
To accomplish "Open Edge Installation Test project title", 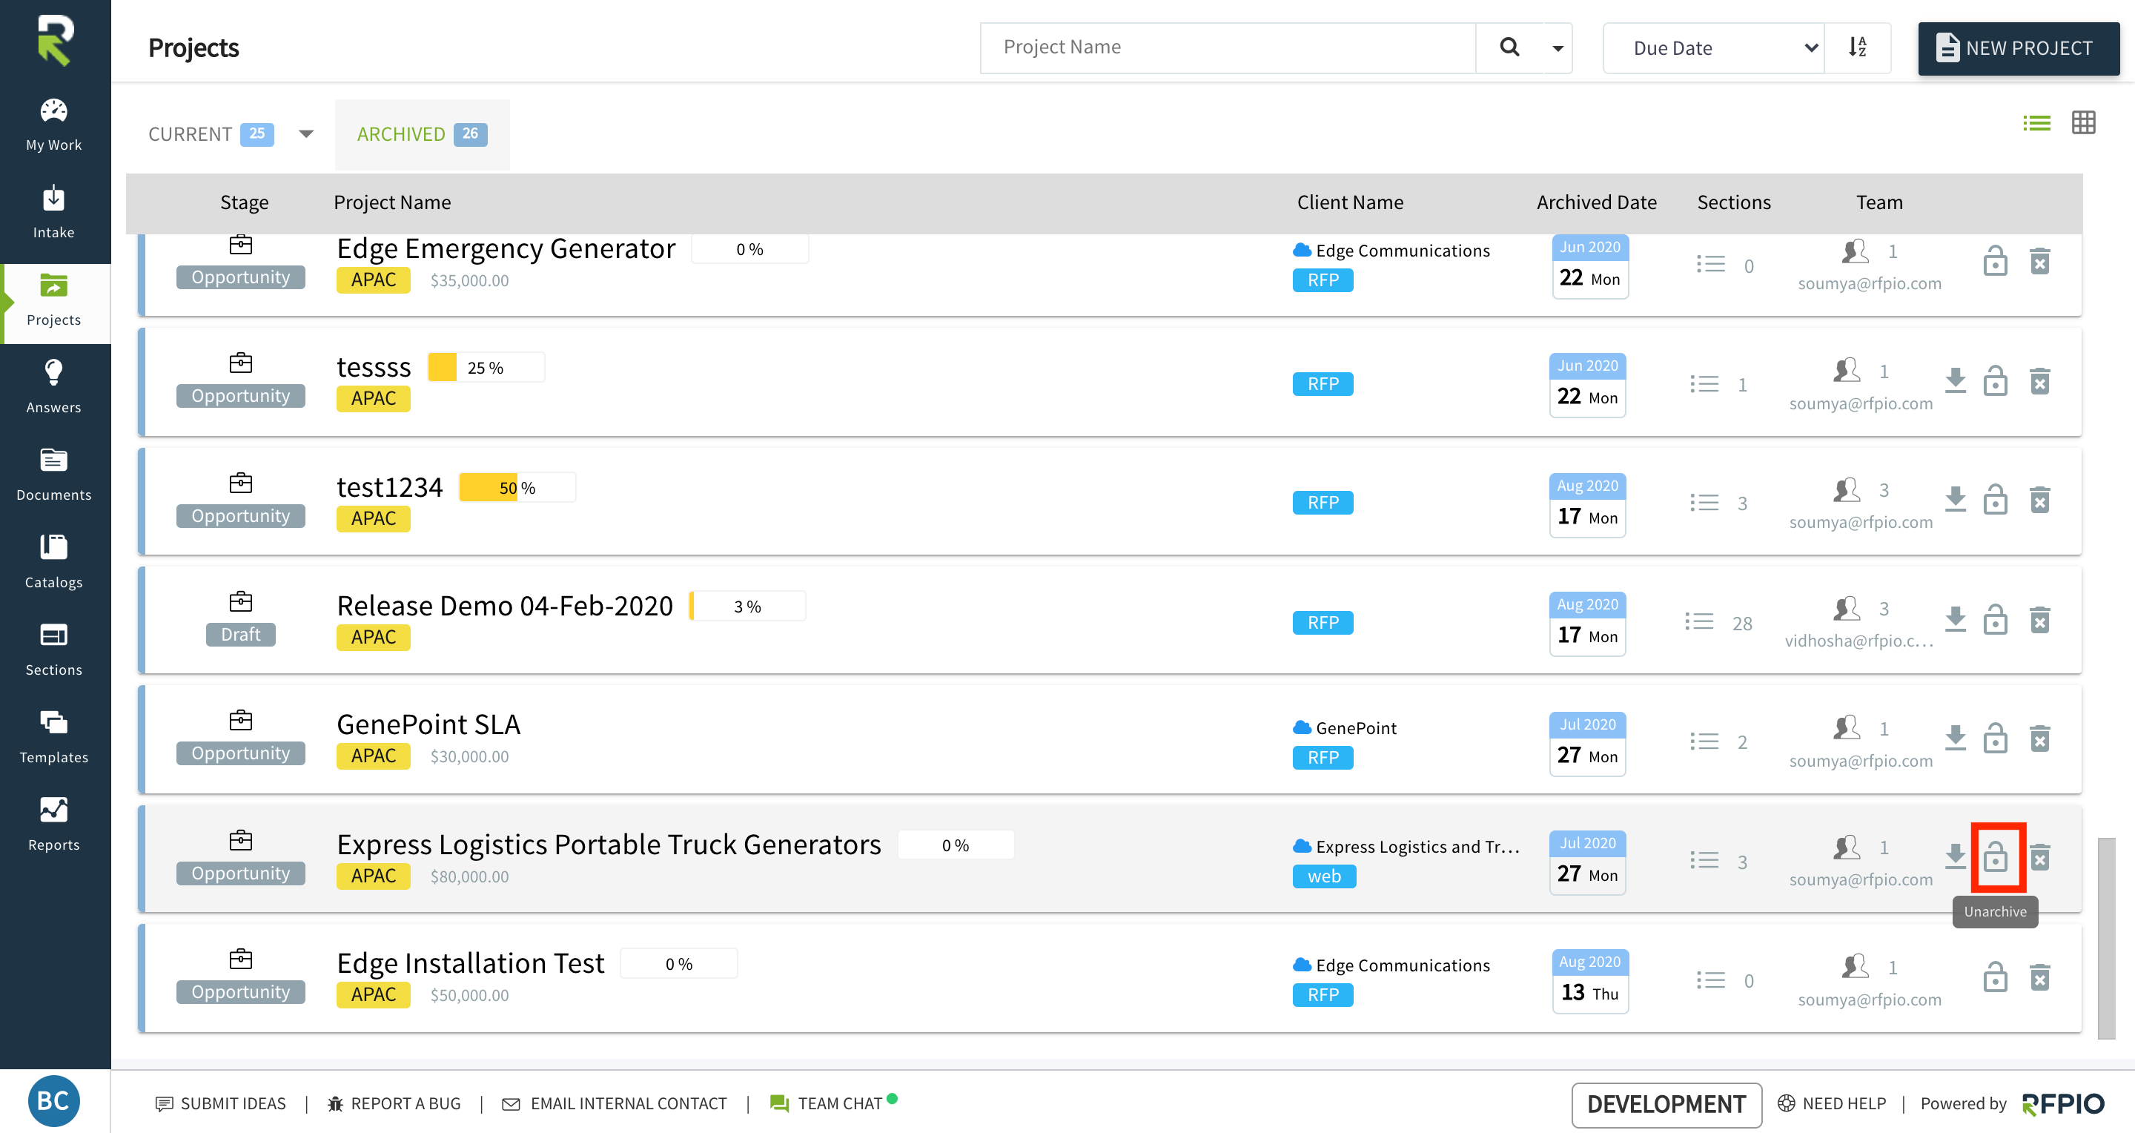I will (471, 963).
